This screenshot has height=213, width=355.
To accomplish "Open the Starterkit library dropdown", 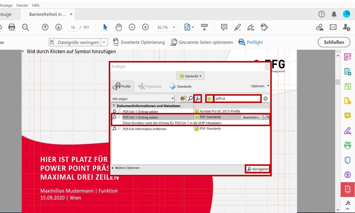I will (190, 76).
